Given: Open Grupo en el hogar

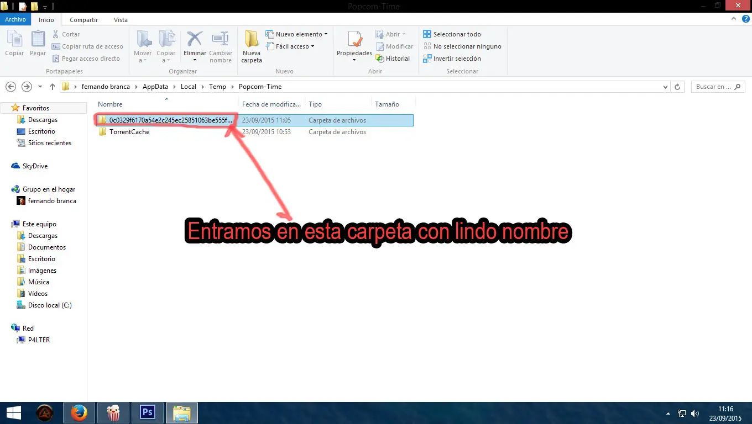Looking at the screenshot, I should click(x=49, y=189).
